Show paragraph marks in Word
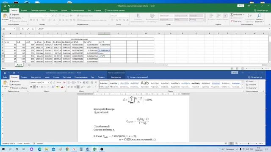Viewport: 271px width, 152px height. point(96,83)
